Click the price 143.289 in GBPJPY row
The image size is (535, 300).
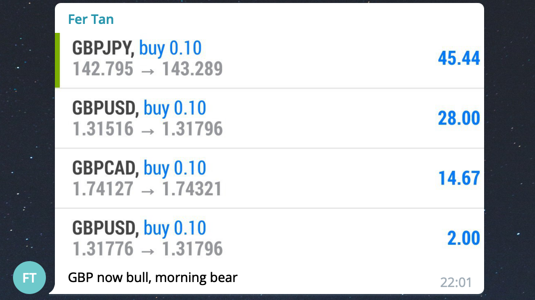tap(192, 69)
